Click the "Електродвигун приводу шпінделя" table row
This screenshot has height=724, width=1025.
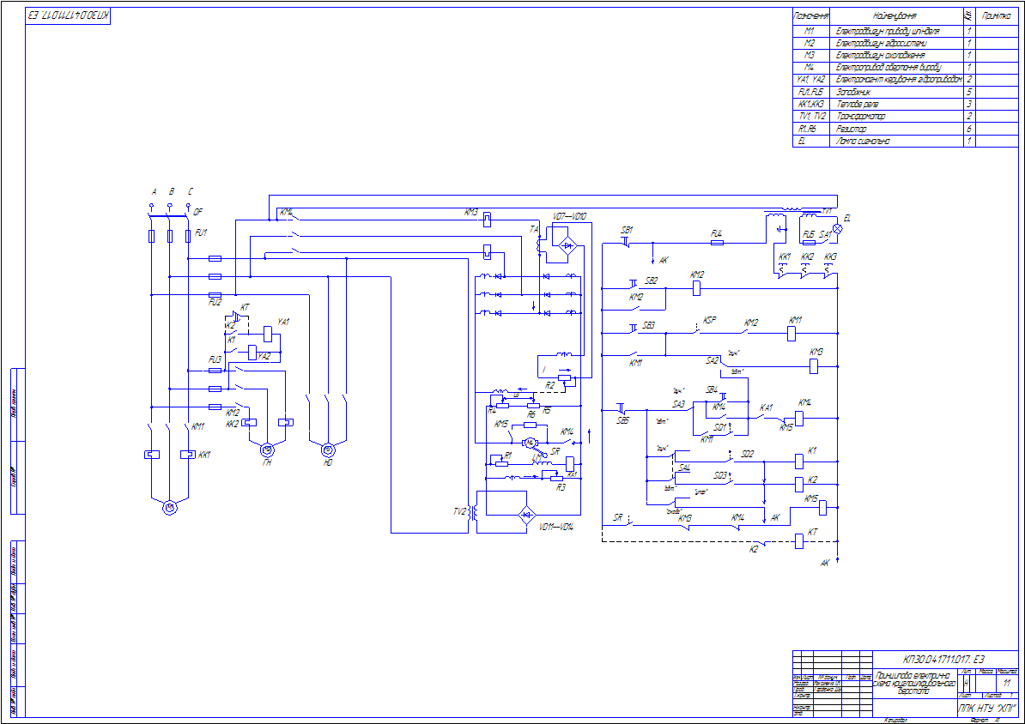click(x=905, y=32)
